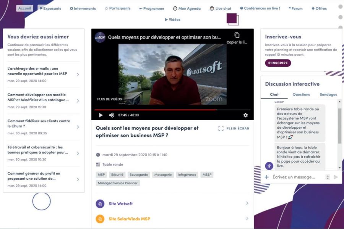Open the Exposants menu item
344x229 pixels.
tap(50, 8)
